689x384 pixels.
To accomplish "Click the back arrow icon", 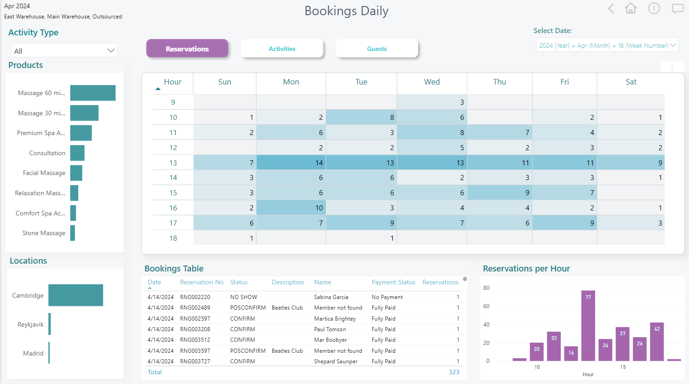I will click(611, 9).
